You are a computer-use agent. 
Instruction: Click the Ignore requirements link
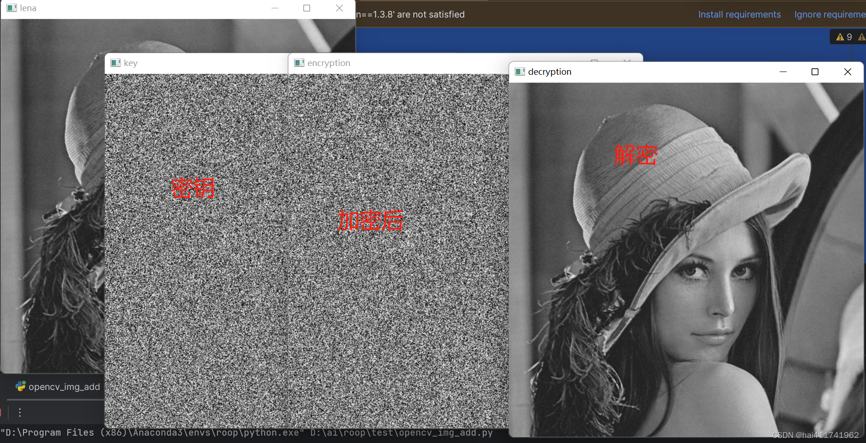tap(830, 14)
